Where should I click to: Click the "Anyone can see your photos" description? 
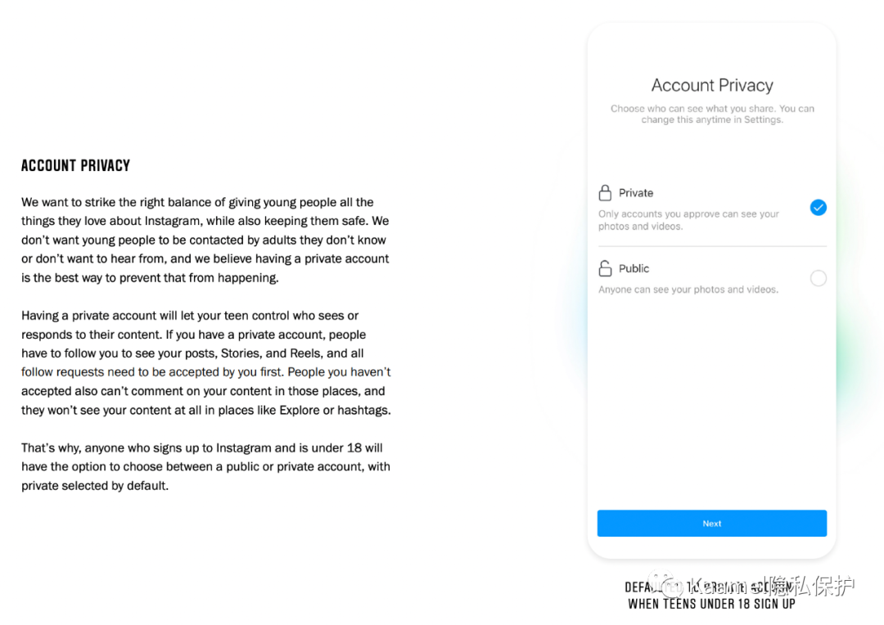click(688, 289)
